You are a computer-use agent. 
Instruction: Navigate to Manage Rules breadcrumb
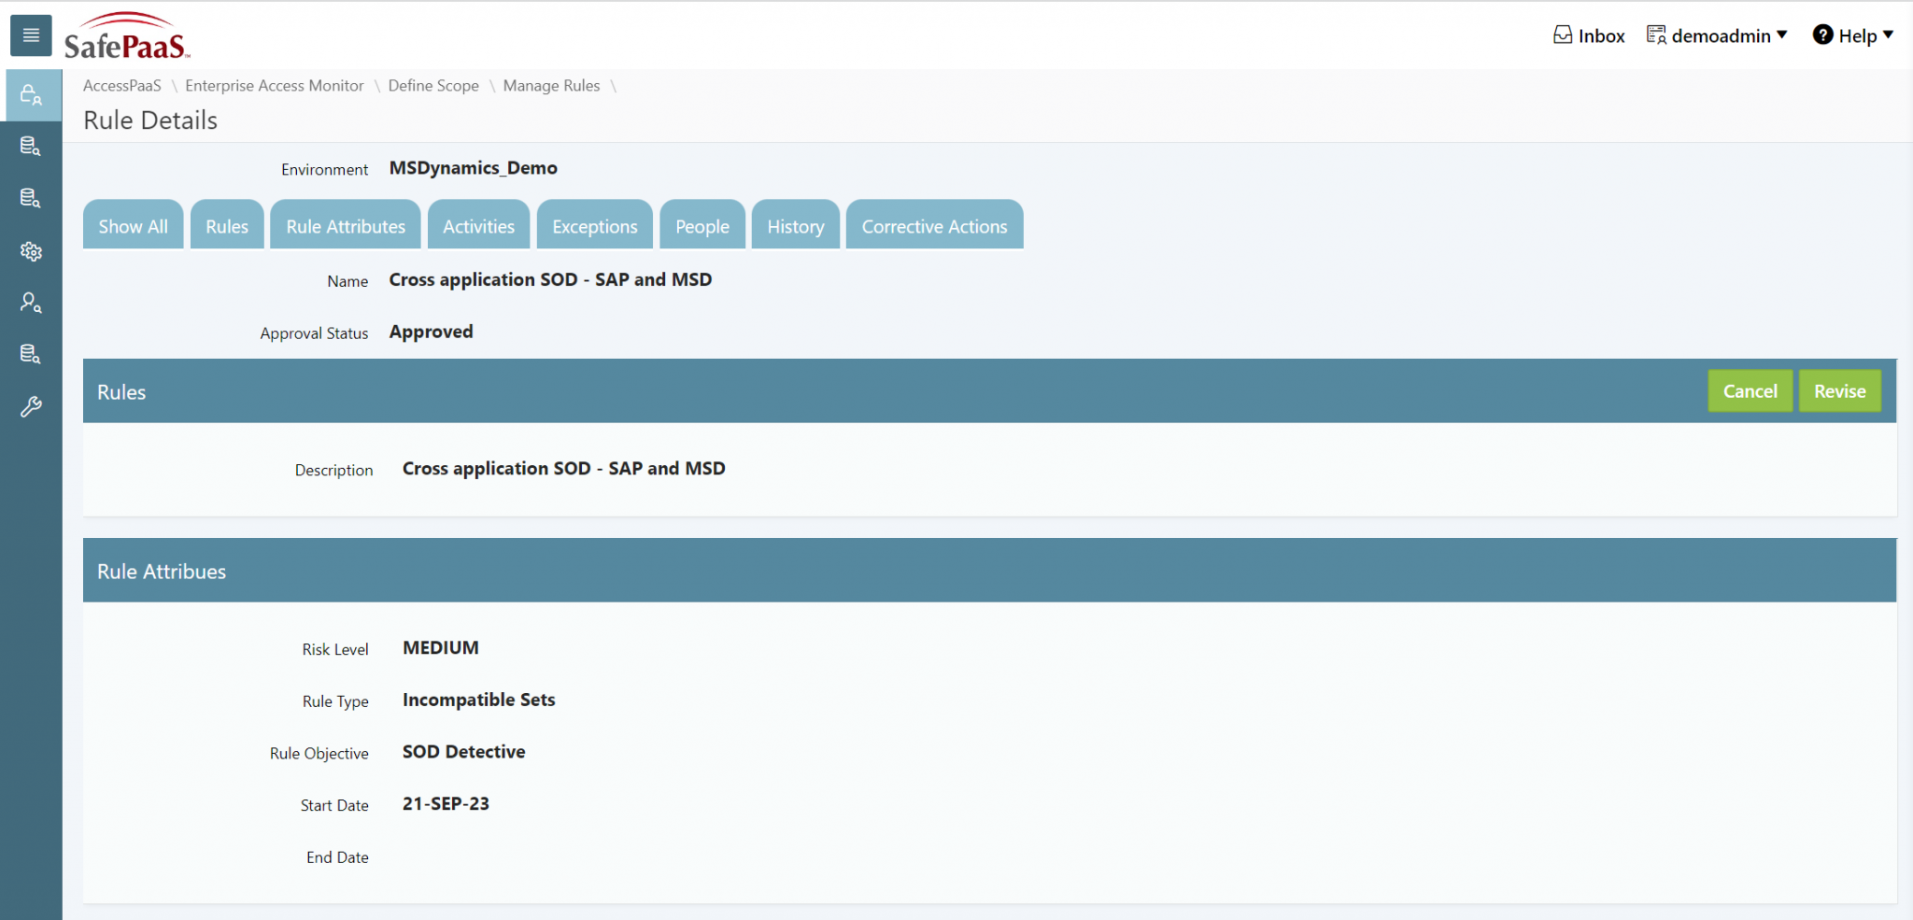pos(551,86)
